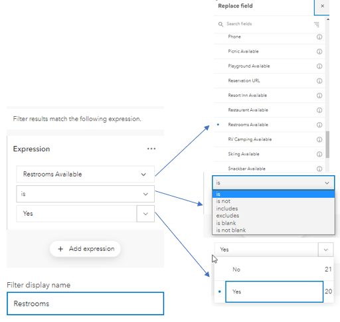Viewport: 340px width, 322px height.
Task: Choose the 'excludes' operator option
Action: (274, 216)
